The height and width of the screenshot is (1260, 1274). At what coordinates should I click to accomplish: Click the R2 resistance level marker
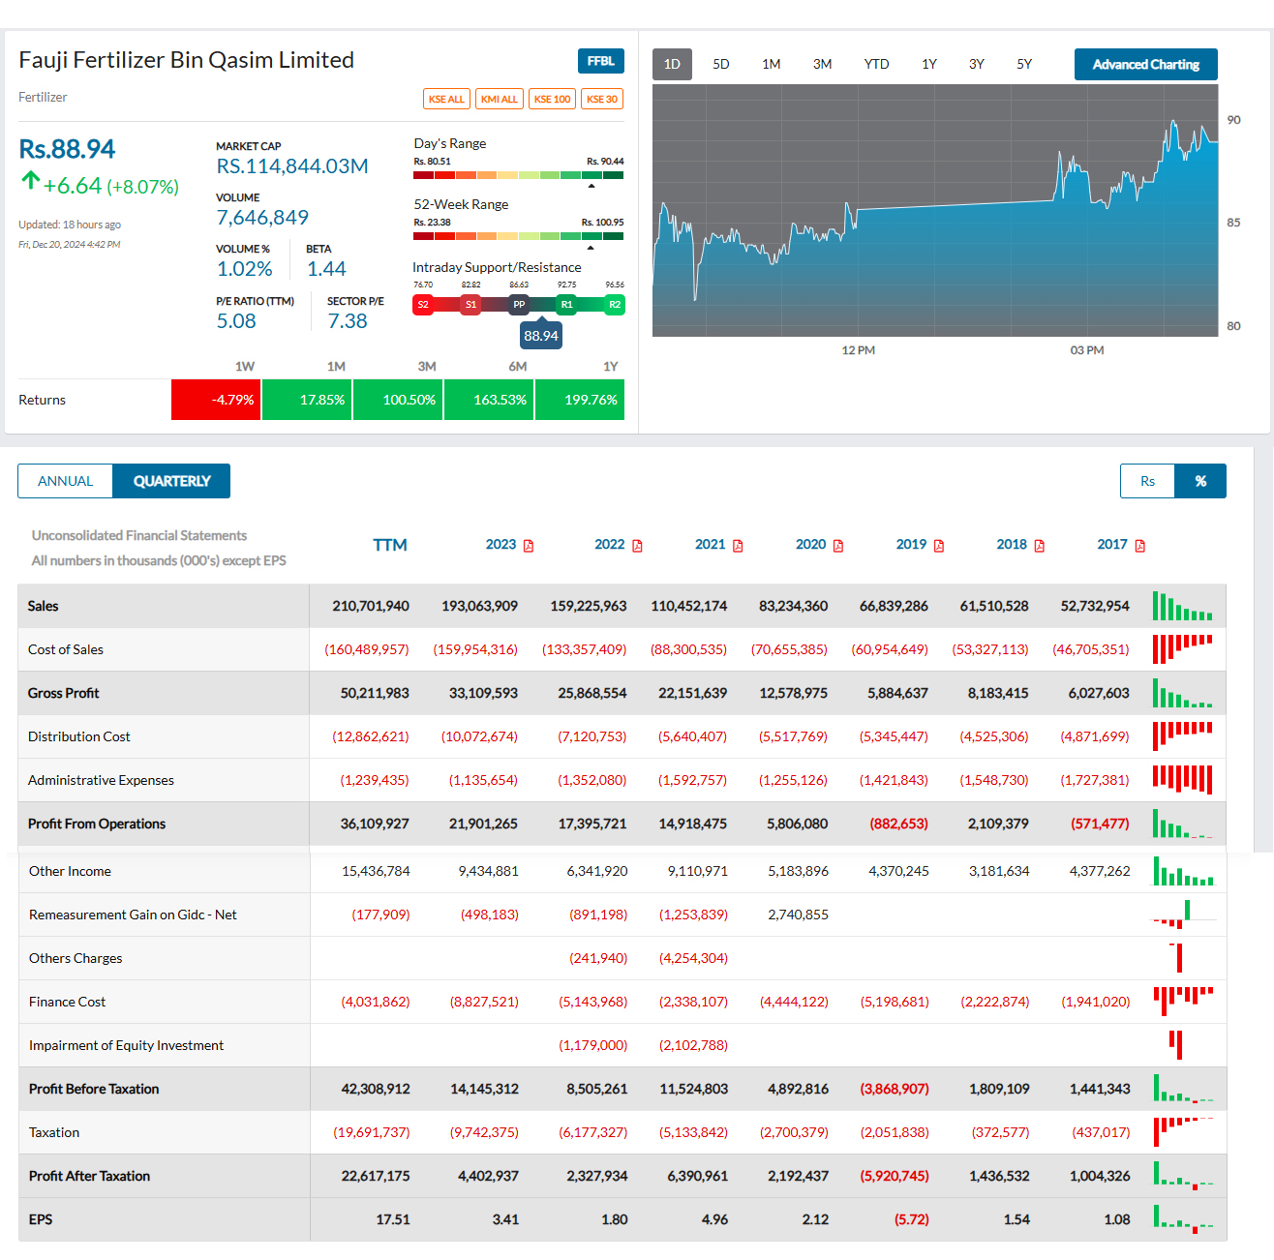click(615, 305)
